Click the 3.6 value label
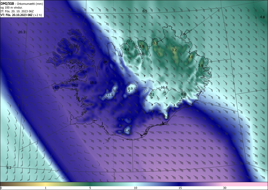The image size is (268, 190). (x=142, y=46)
